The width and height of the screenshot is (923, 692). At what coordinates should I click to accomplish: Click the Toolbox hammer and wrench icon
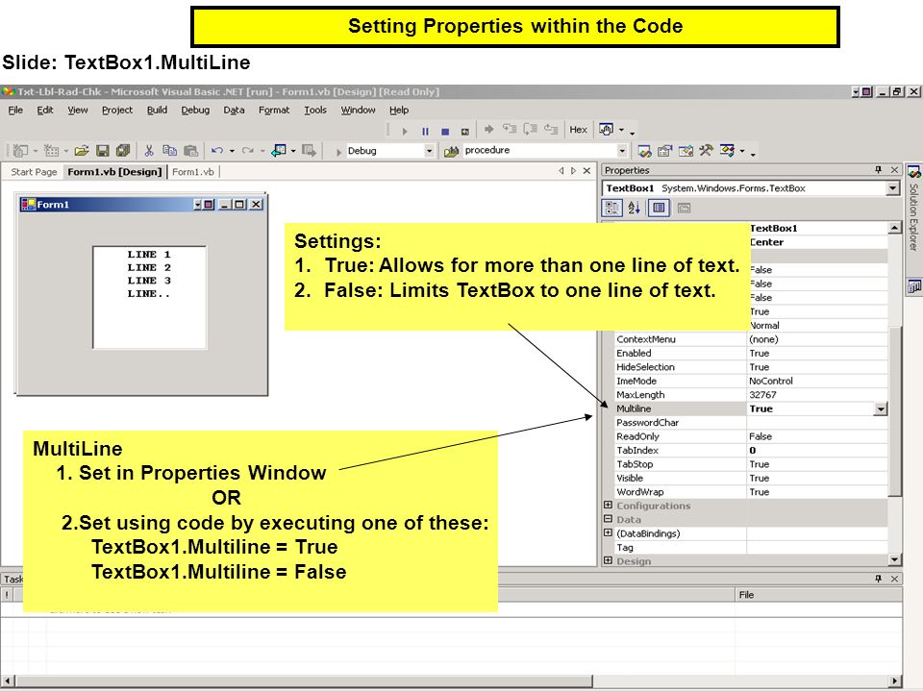[x=706, y=151]
